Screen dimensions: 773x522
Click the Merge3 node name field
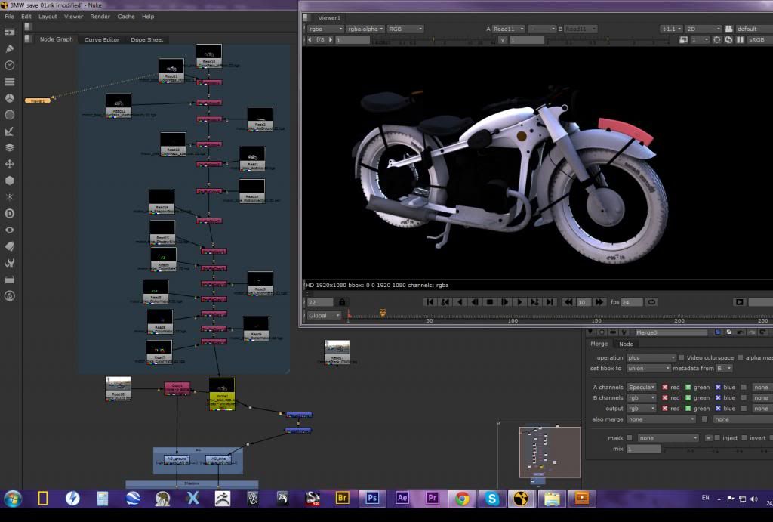[x=672, y=332]
